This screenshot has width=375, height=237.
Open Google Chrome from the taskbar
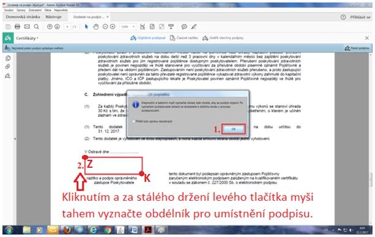108,230
